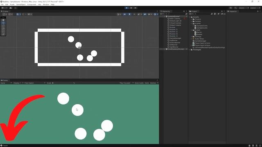Expand DontDestroyOnLoad in Hierarchy

point(165,49)
